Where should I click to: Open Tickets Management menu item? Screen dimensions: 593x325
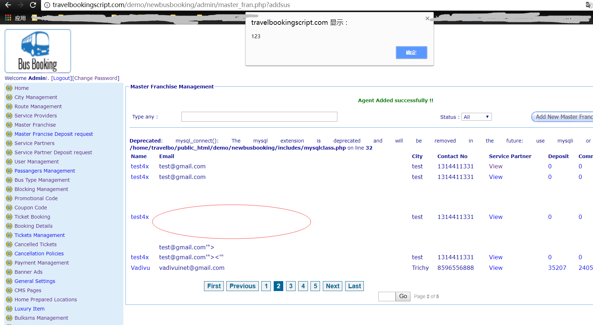pos(40,235)
